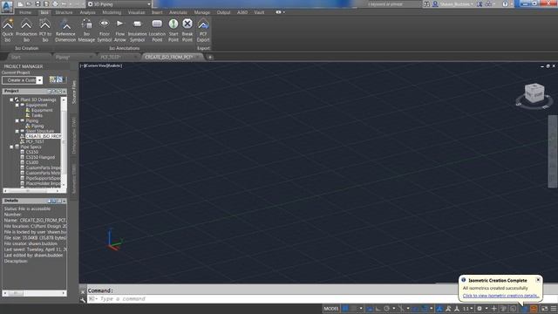The width and height of the screenshot is (558, 314).
Task: Add a new drawing tab with plus button
Action: coord(210,57)
